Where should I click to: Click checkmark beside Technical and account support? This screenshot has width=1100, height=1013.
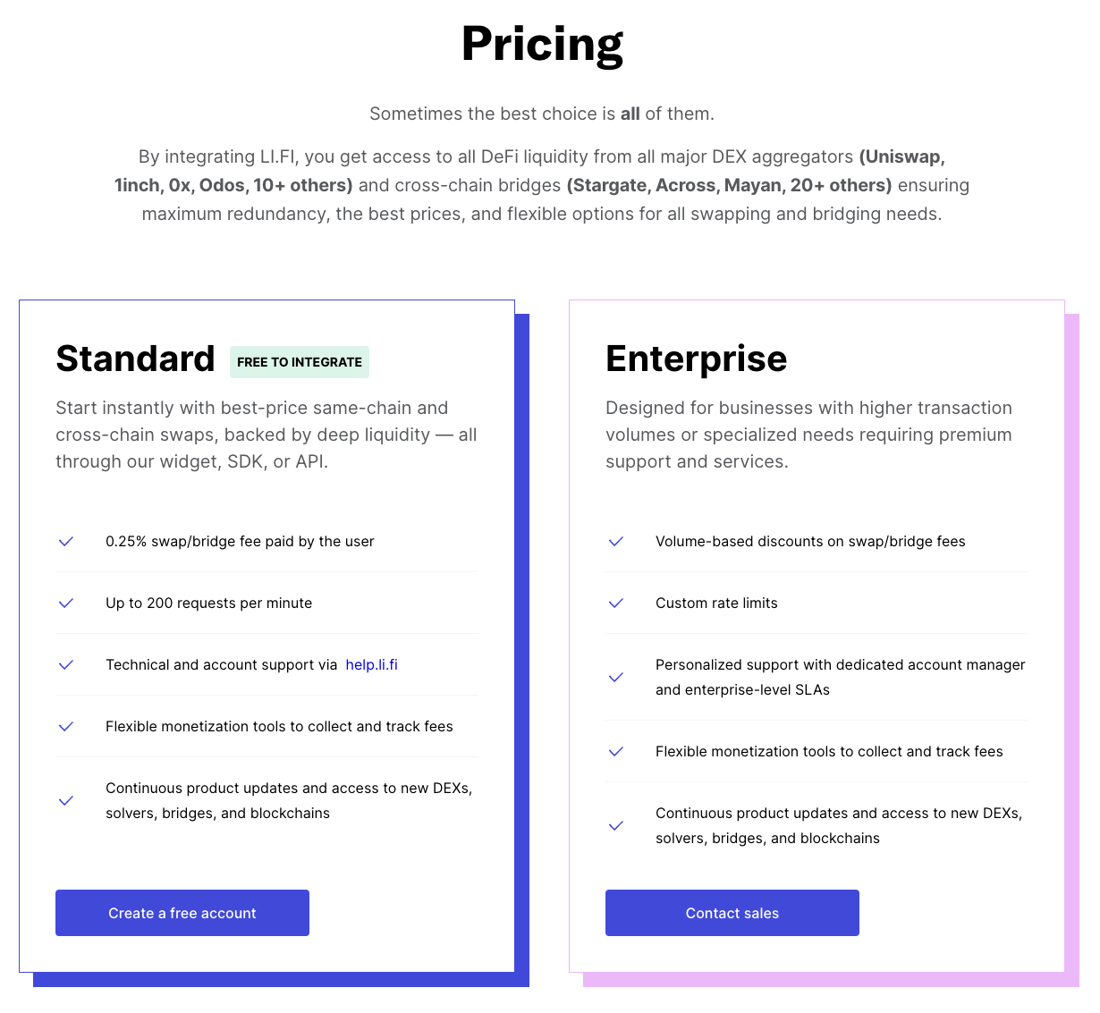pos(66,665)
